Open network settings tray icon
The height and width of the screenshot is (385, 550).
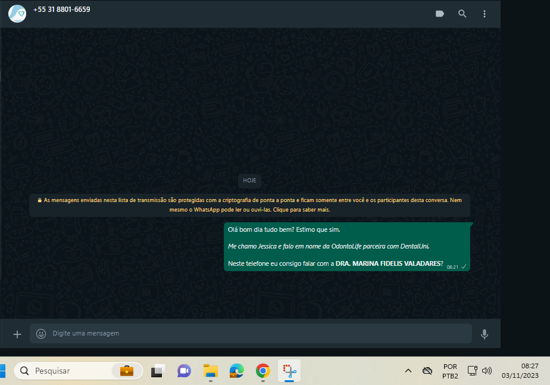pos(473,371)
